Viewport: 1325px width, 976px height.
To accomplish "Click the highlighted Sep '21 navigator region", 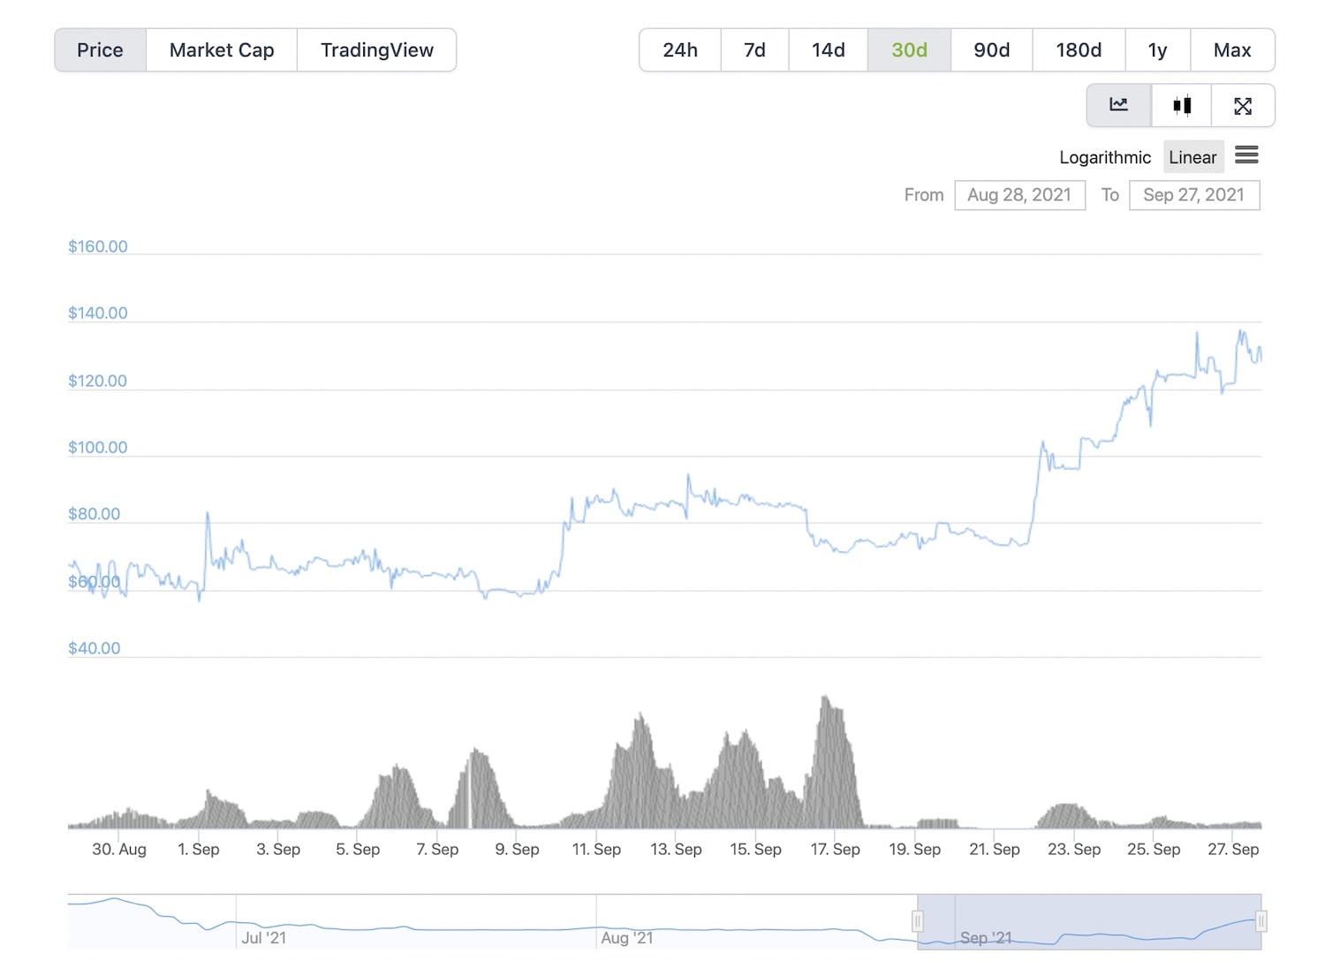I will [1089, 922].
